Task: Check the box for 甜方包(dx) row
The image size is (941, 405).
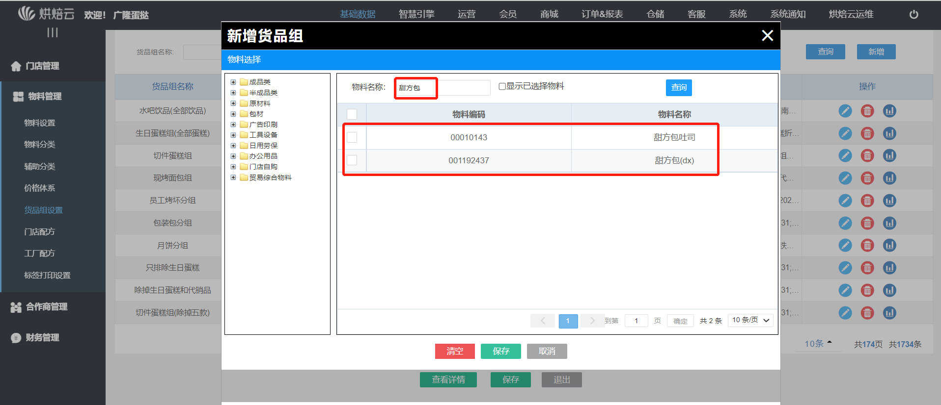Action: 352,160
